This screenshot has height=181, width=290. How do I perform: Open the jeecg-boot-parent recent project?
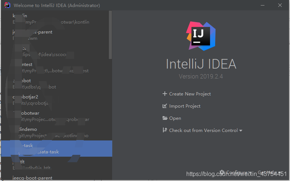(33, 178)
